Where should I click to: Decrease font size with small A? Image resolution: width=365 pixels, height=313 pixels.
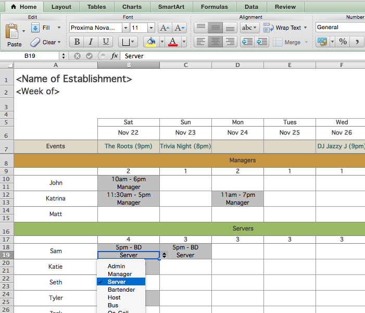(180, 28)
